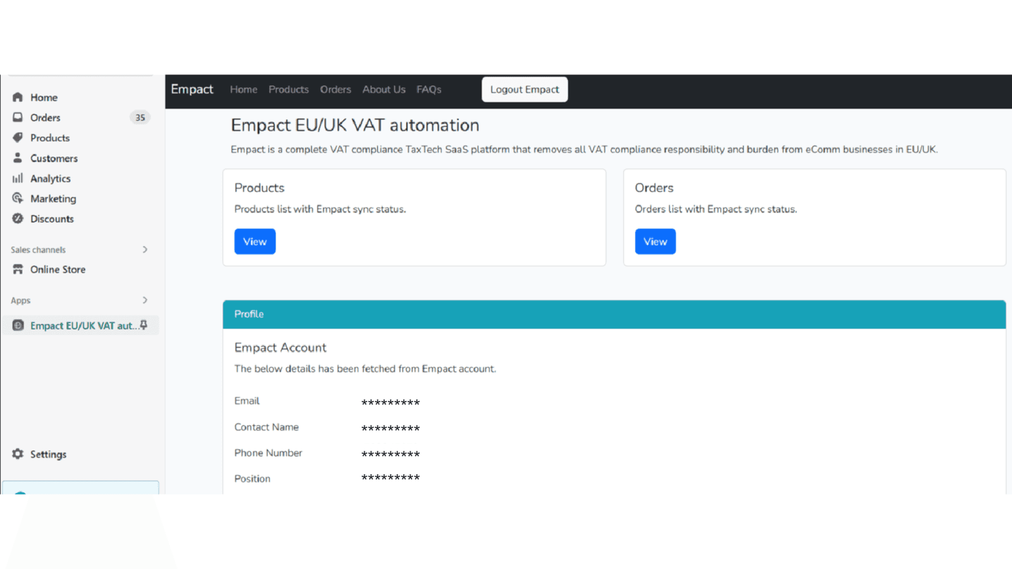Expand the Apps section chevron

(x=145, y=300)
